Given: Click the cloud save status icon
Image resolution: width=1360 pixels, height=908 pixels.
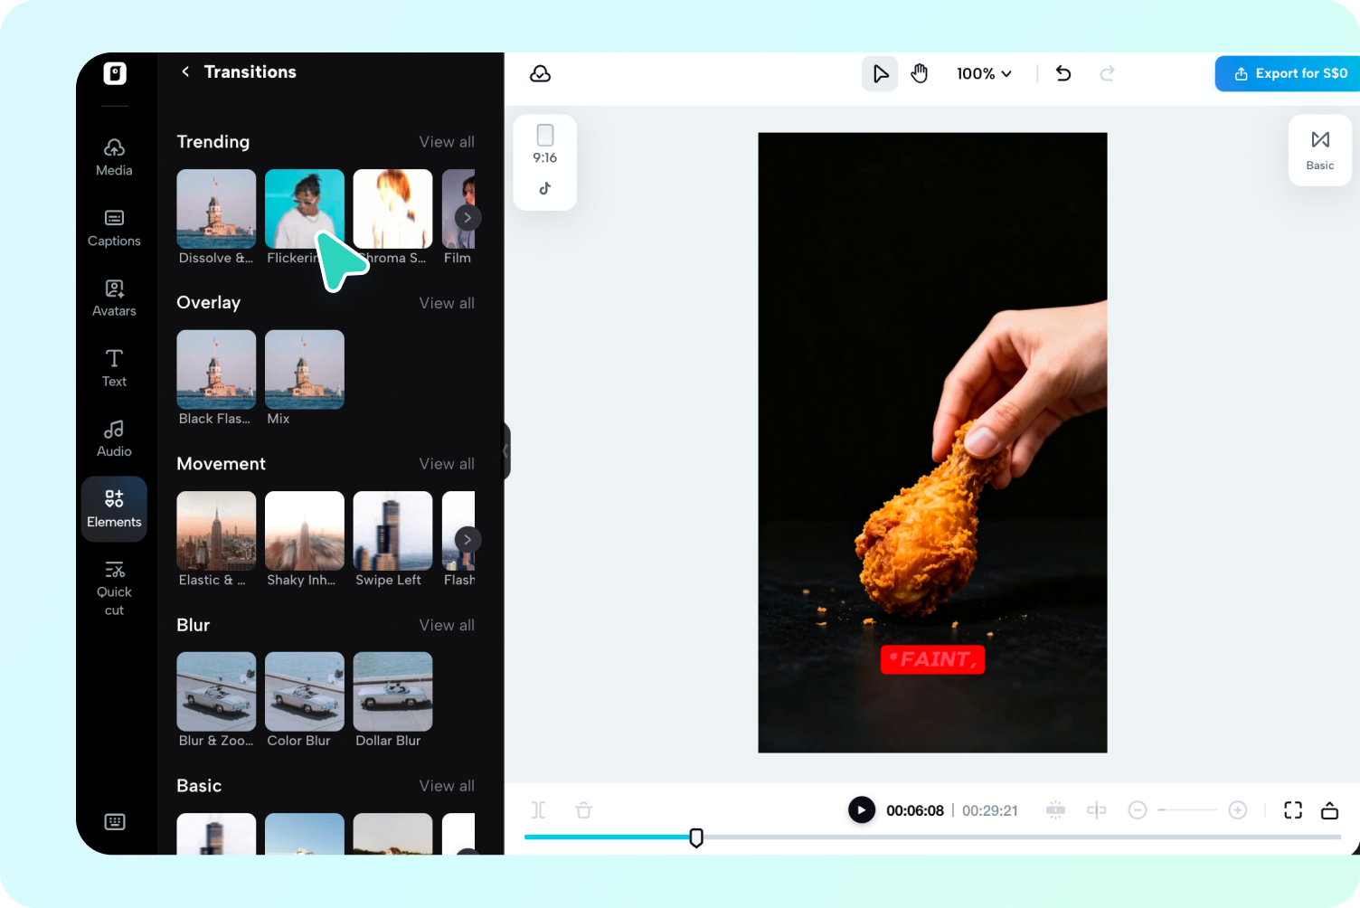Looking at the screenshot, I should coord(540,73).
